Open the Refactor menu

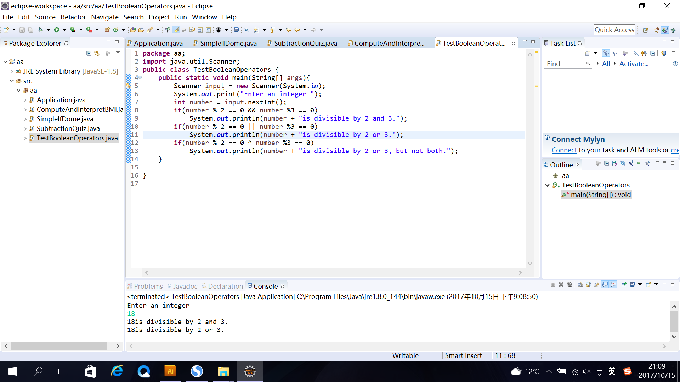coord(73,17)
